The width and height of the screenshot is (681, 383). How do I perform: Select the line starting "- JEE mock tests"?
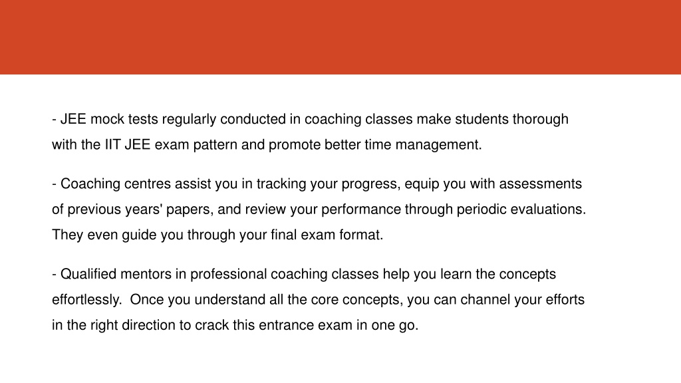(x=310, y=120)
